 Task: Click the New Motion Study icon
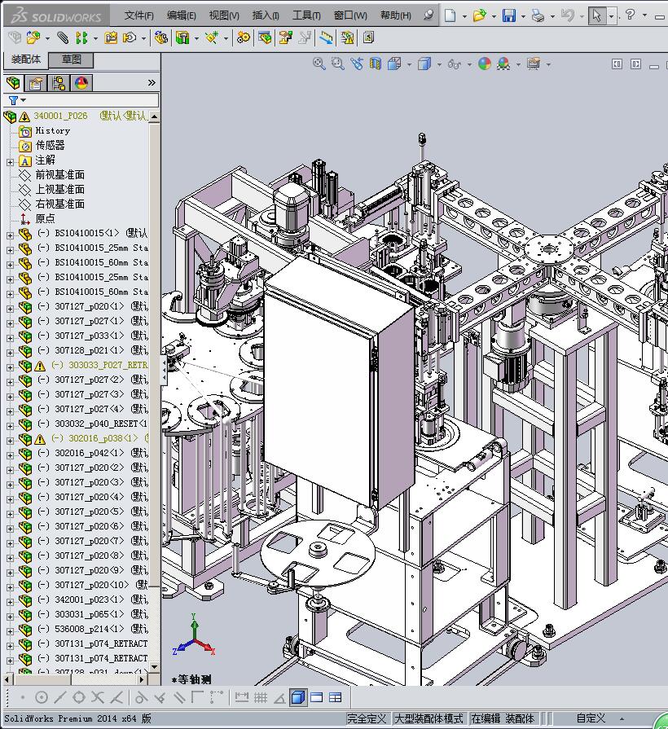click(x=243, y=37)
